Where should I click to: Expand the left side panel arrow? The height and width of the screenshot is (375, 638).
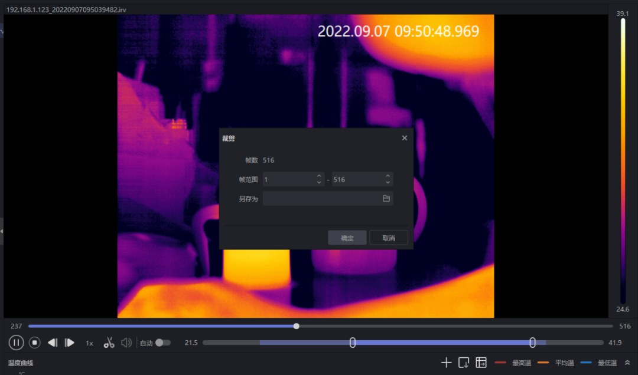(2, 232)
